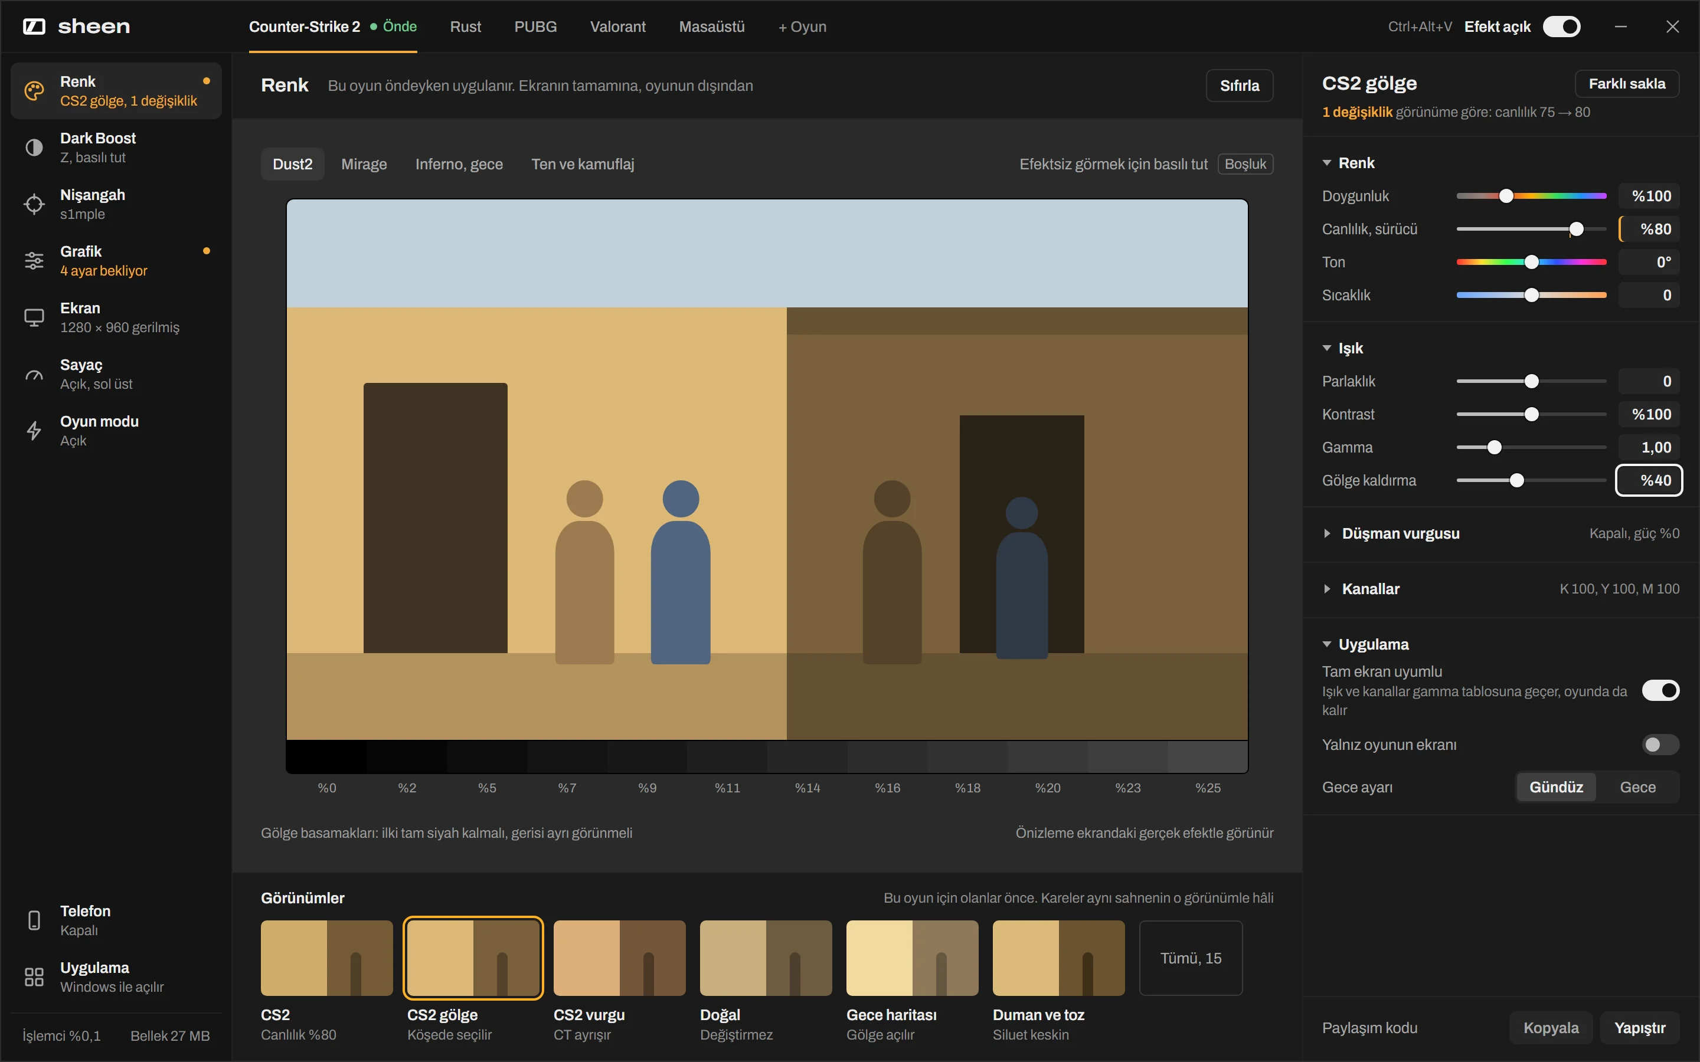
Task: Open the Telefon phone icon
Action: tap(34, 920)
